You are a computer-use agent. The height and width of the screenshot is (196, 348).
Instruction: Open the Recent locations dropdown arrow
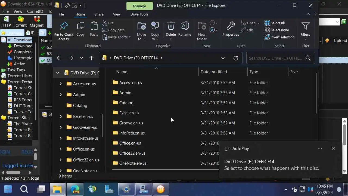click(x=82, y=58)
